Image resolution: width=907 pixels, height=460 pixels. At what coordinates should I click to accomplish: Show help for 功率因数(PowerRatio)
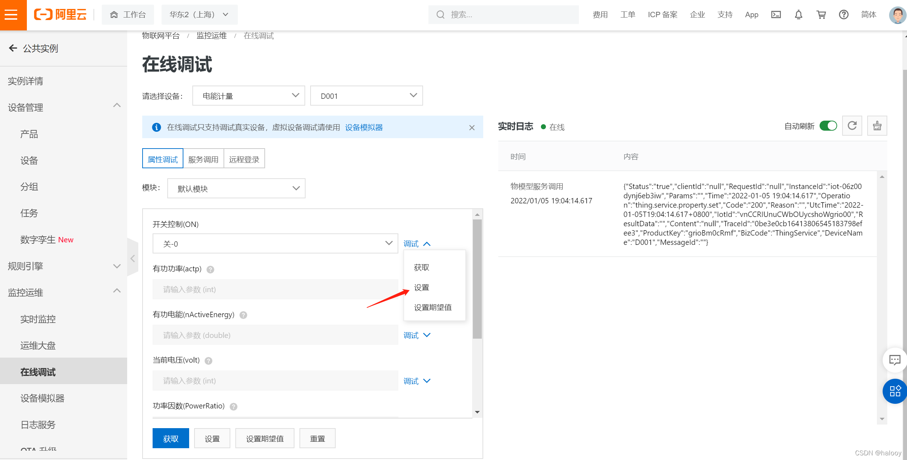coord(233,406)
